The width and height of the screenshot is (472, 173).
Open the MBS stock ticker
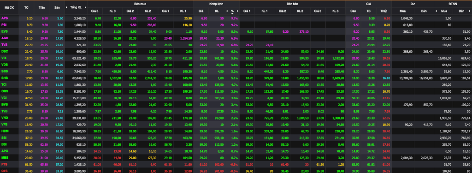tap(5, 157)
